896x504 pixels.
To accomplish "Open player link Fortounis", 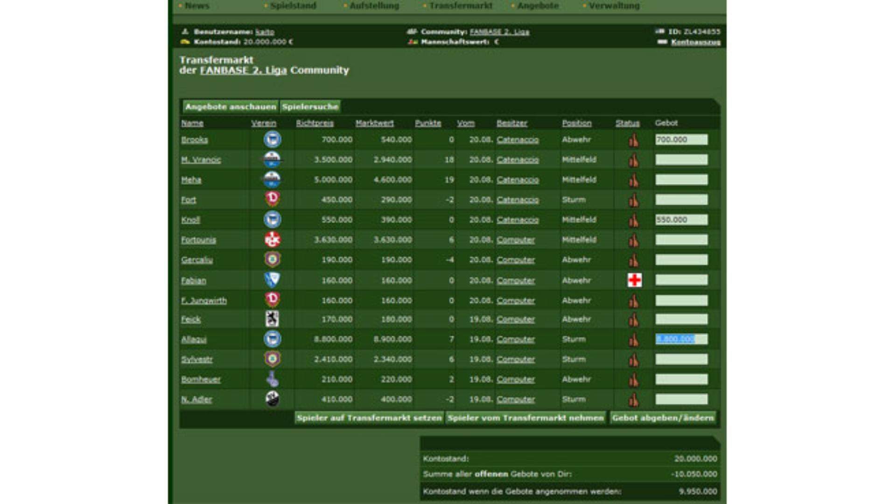I will [198, 240].
